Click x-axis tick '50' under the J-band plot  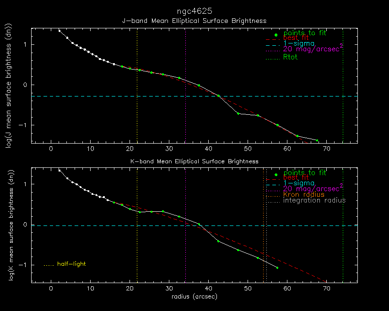(x=248, y=149)
